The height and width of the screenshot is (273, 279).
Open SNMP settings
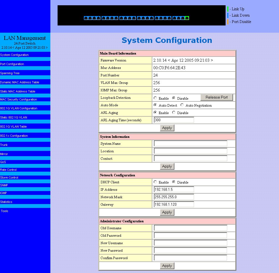point(4,185)
